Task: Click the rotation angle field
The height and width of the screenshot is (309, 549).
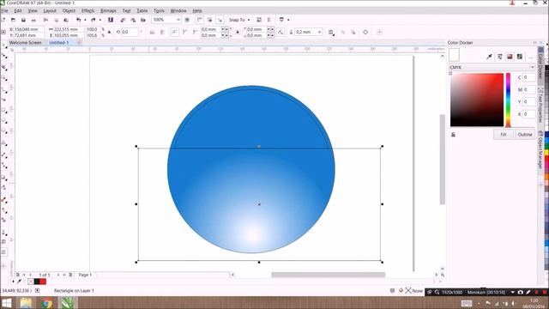Action: 130,32
